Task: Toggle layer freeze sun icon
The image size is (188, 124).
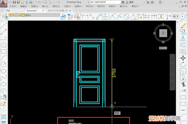Action: point(13,15)
